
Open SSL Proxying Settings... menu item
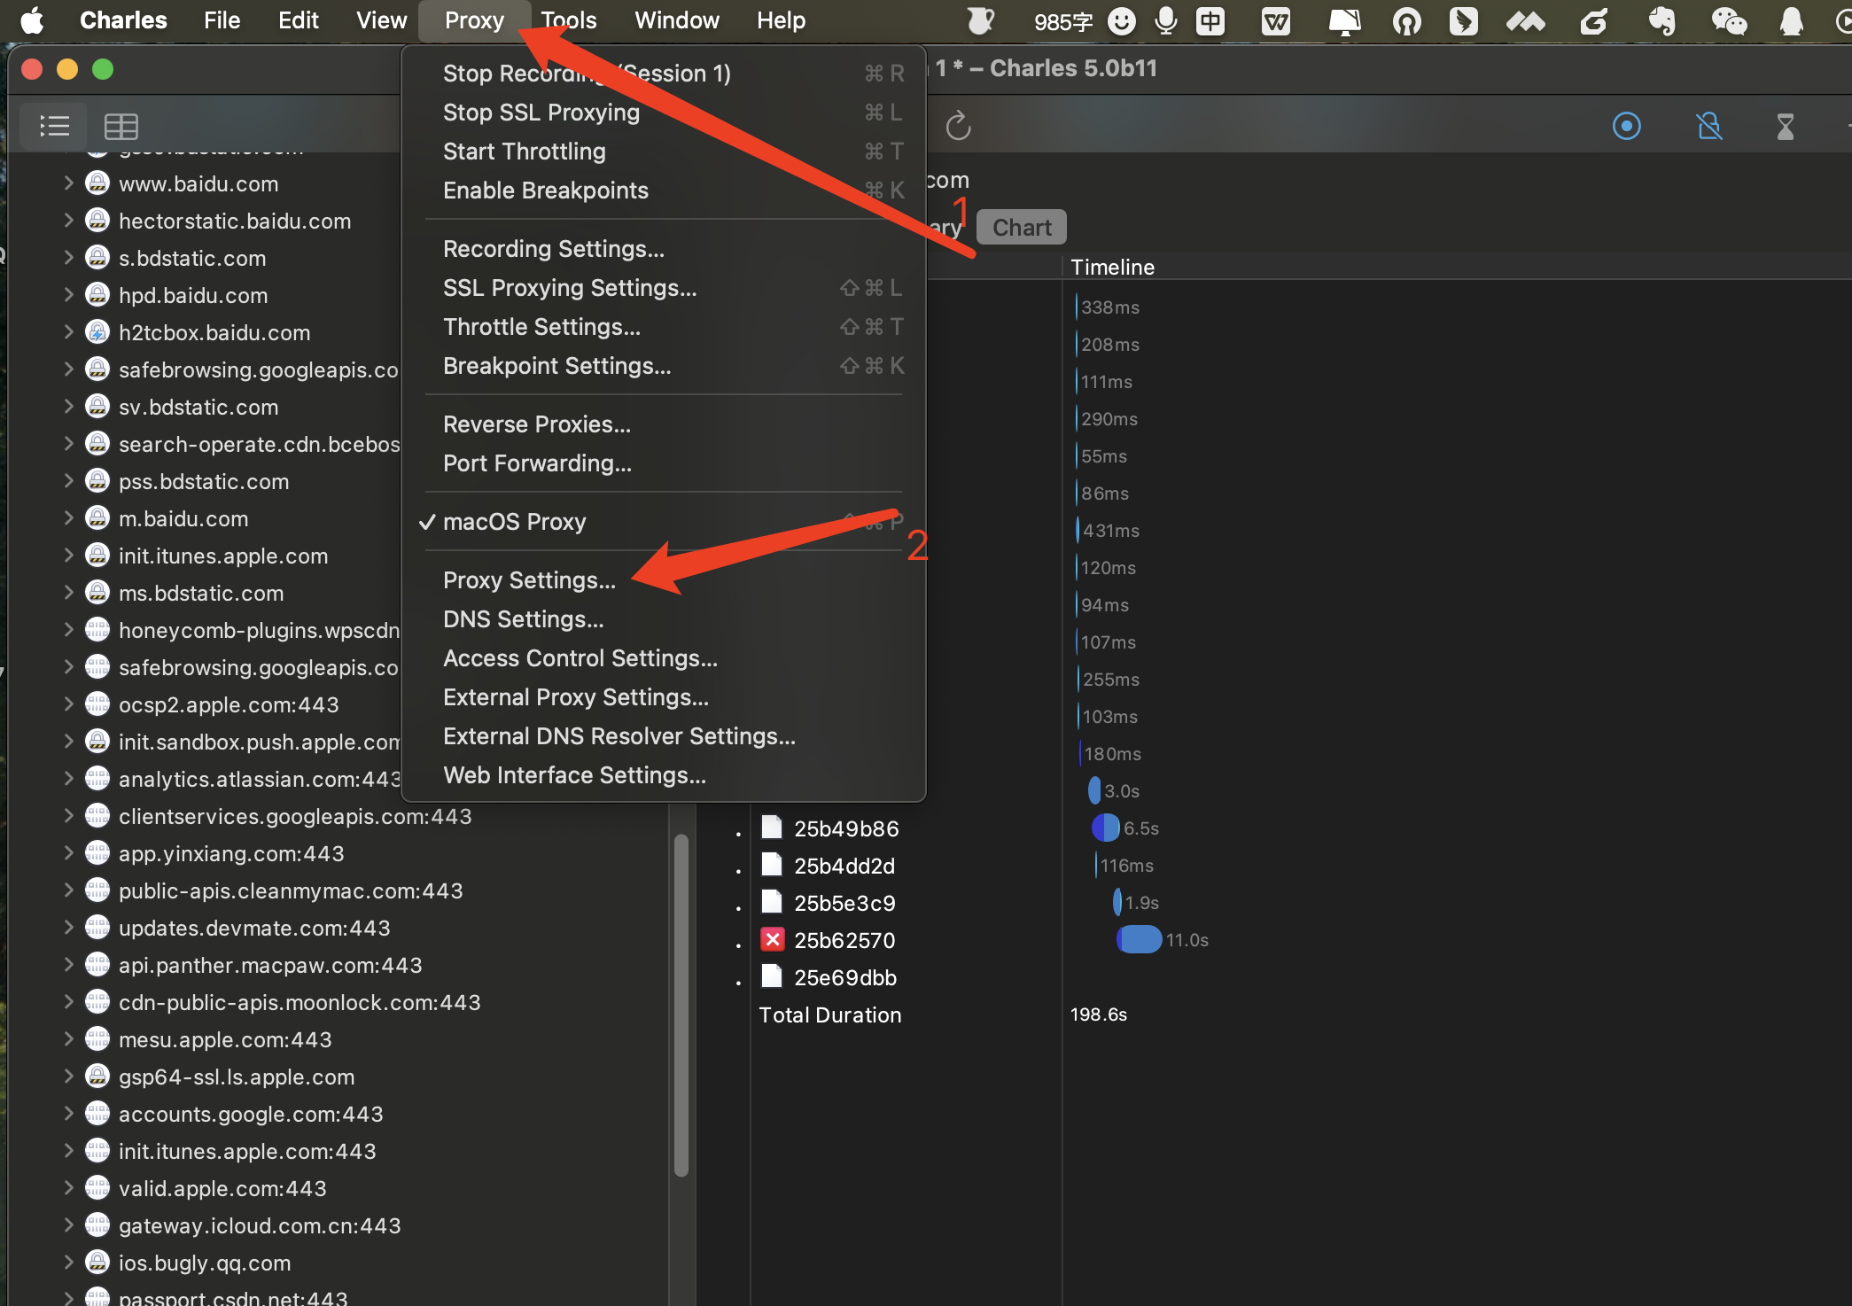click(x=663, y=288)
